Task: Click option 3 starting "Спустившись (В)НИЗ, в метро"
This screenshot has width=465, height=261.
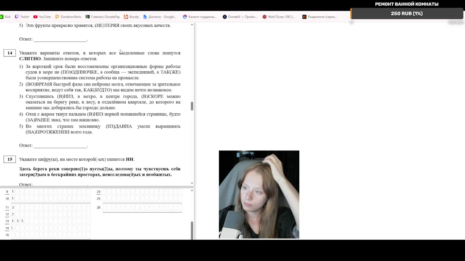Action: (100, 102)
